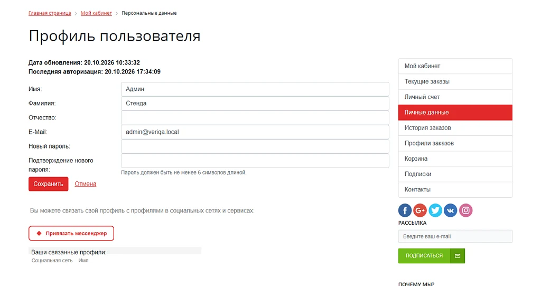Click the РАССЫЛКА heading
Image resolution: width=541 pixels, height=286 pixels.
point(412,223)
